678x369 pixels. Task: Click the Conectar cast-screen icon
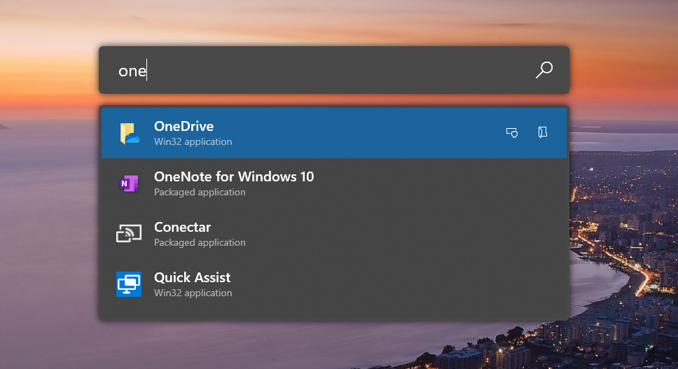point(129,233)
